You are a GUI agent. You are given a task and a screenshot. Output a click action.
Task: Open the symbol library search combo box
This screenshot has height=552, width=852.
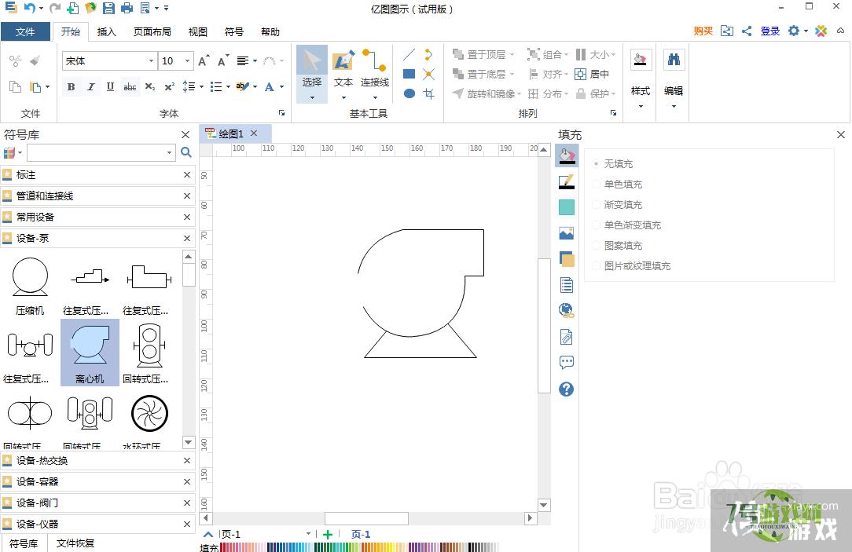(x=101, y=152)
